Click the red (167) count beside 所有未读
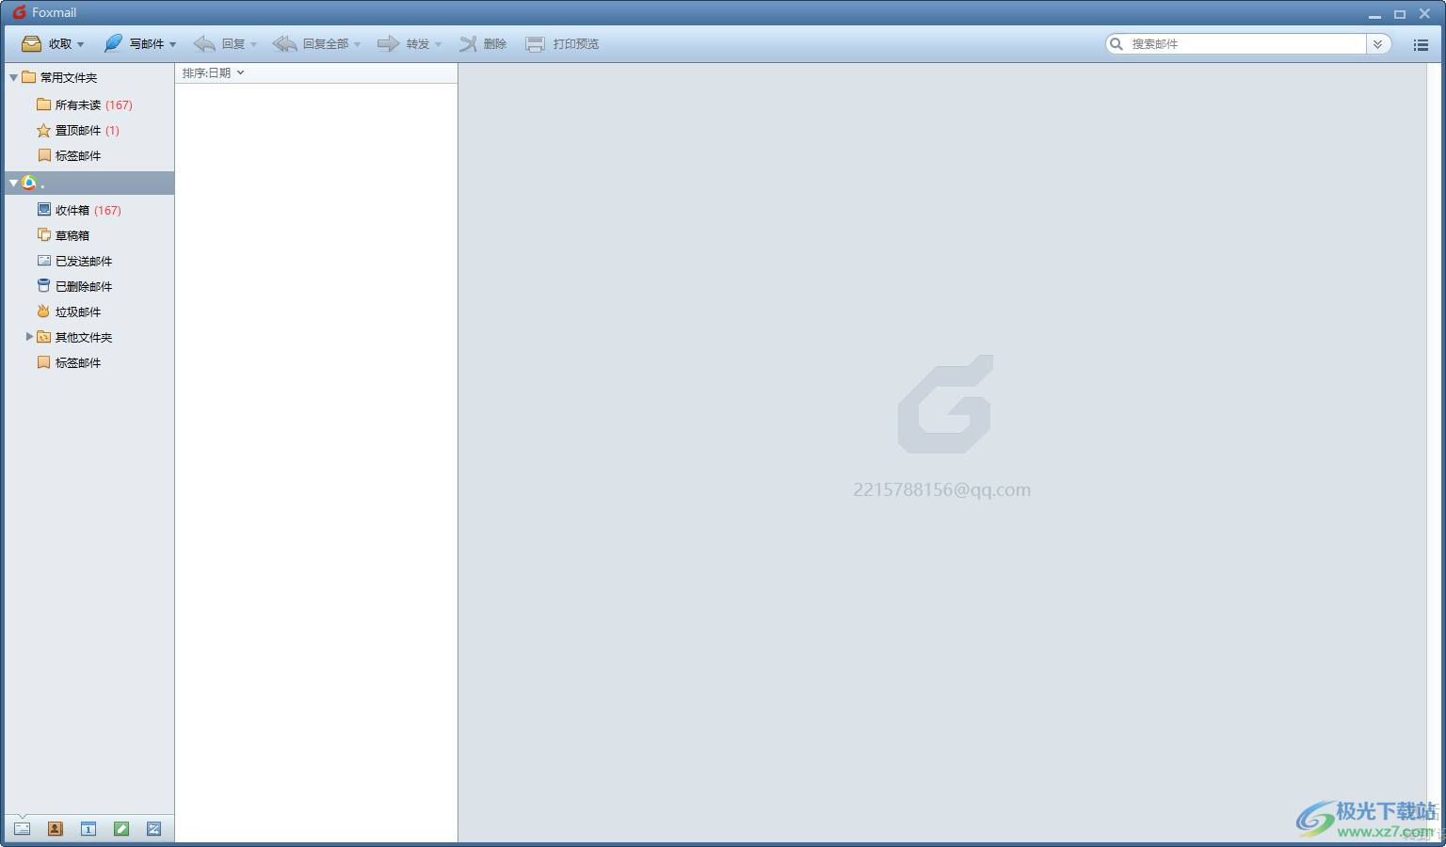 pyautogui.click(x=119, y=105)
